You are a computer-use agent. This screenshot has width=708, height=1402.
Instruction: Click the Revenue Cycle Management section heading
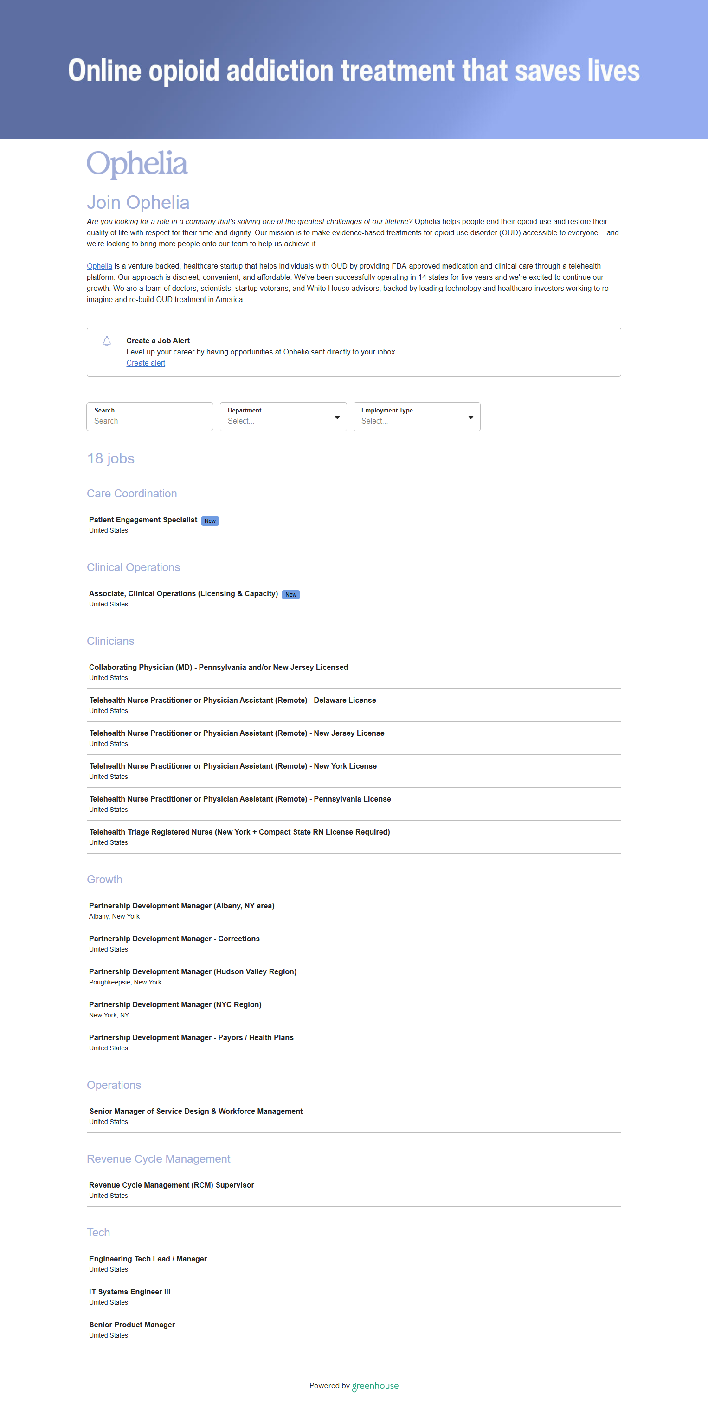[158, 1159]
